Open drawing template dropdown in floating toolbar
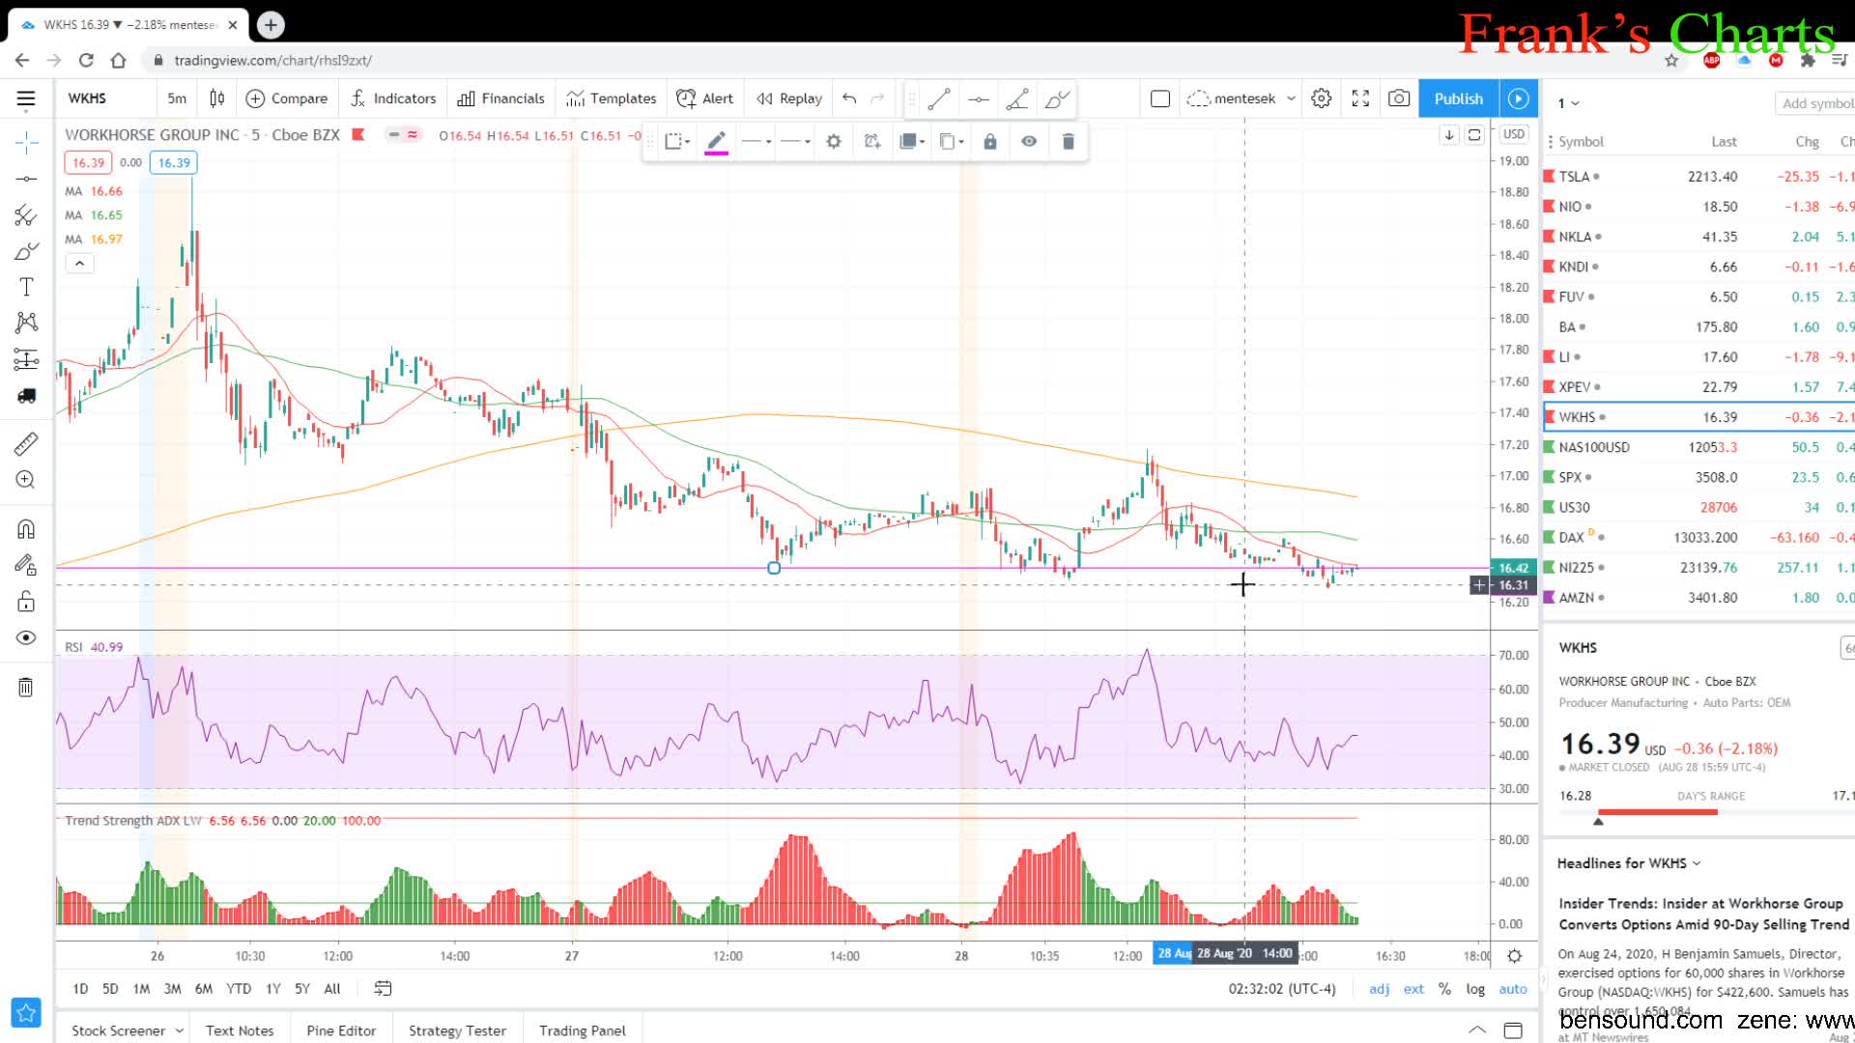This screenshot has width=1855, height=1043. (677, 142)
